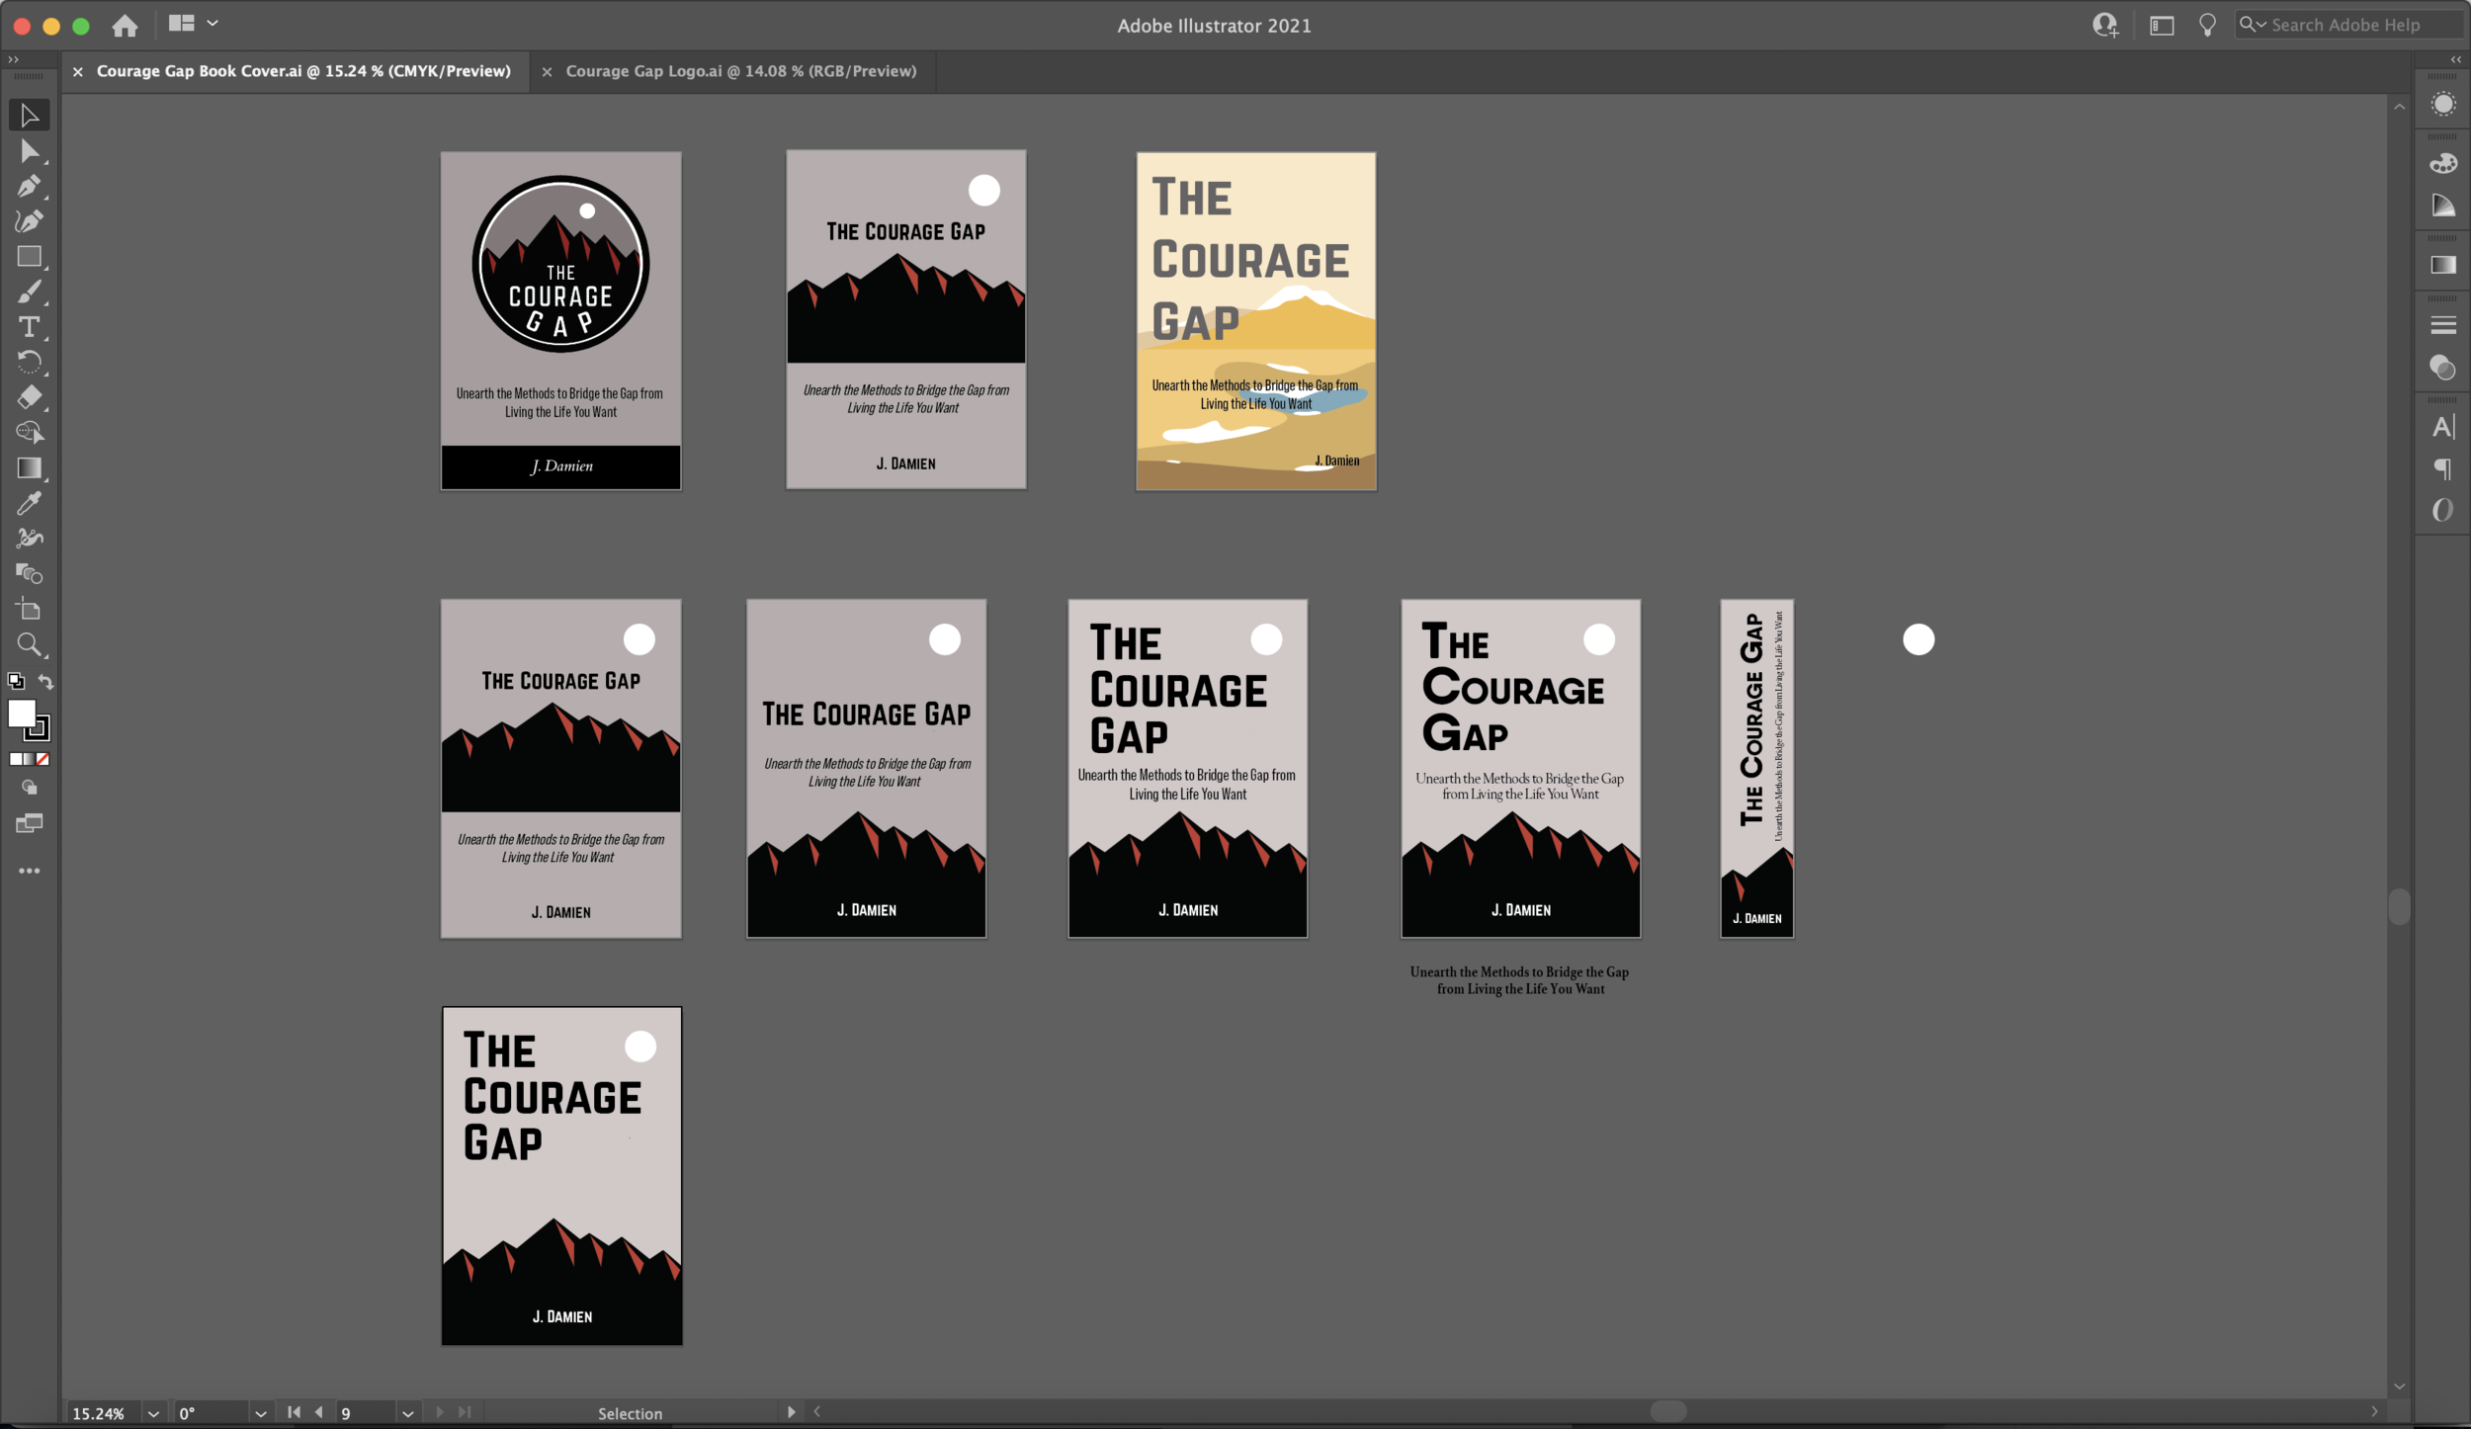2471x1429 pixels.
Task: Set fill to None (red slash)
Action: coord(43,759)
